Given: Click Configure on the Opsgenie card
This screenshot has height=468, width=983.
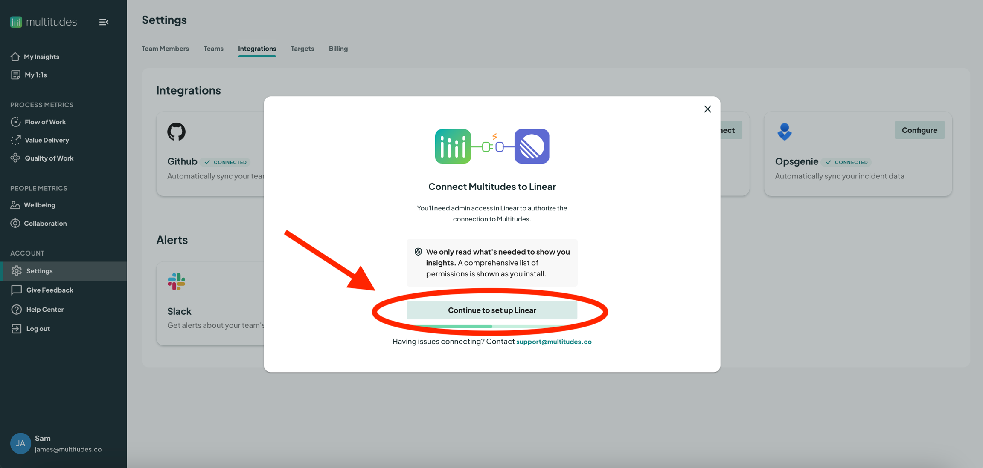Looking at the screenshot, I should pyautogui.click(x=919, y=130).
